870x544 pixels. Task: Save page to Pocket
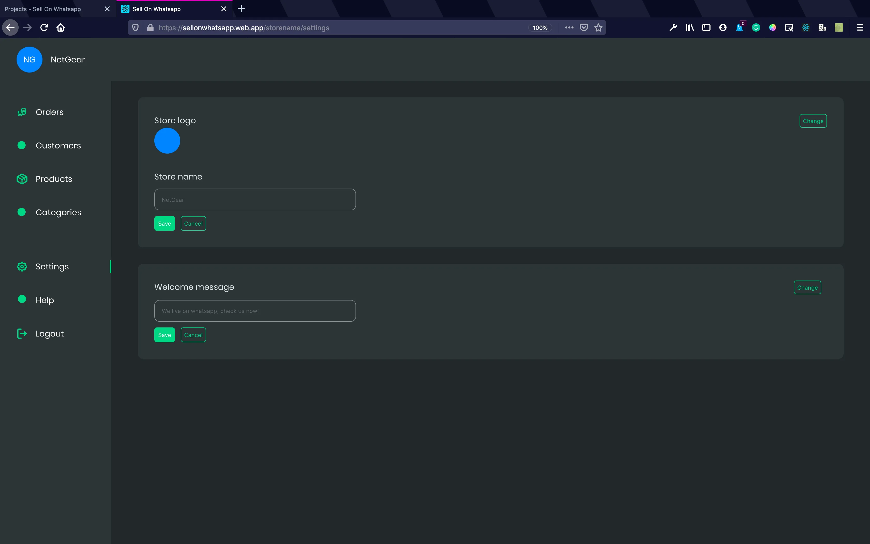click(x=584, y=28)
